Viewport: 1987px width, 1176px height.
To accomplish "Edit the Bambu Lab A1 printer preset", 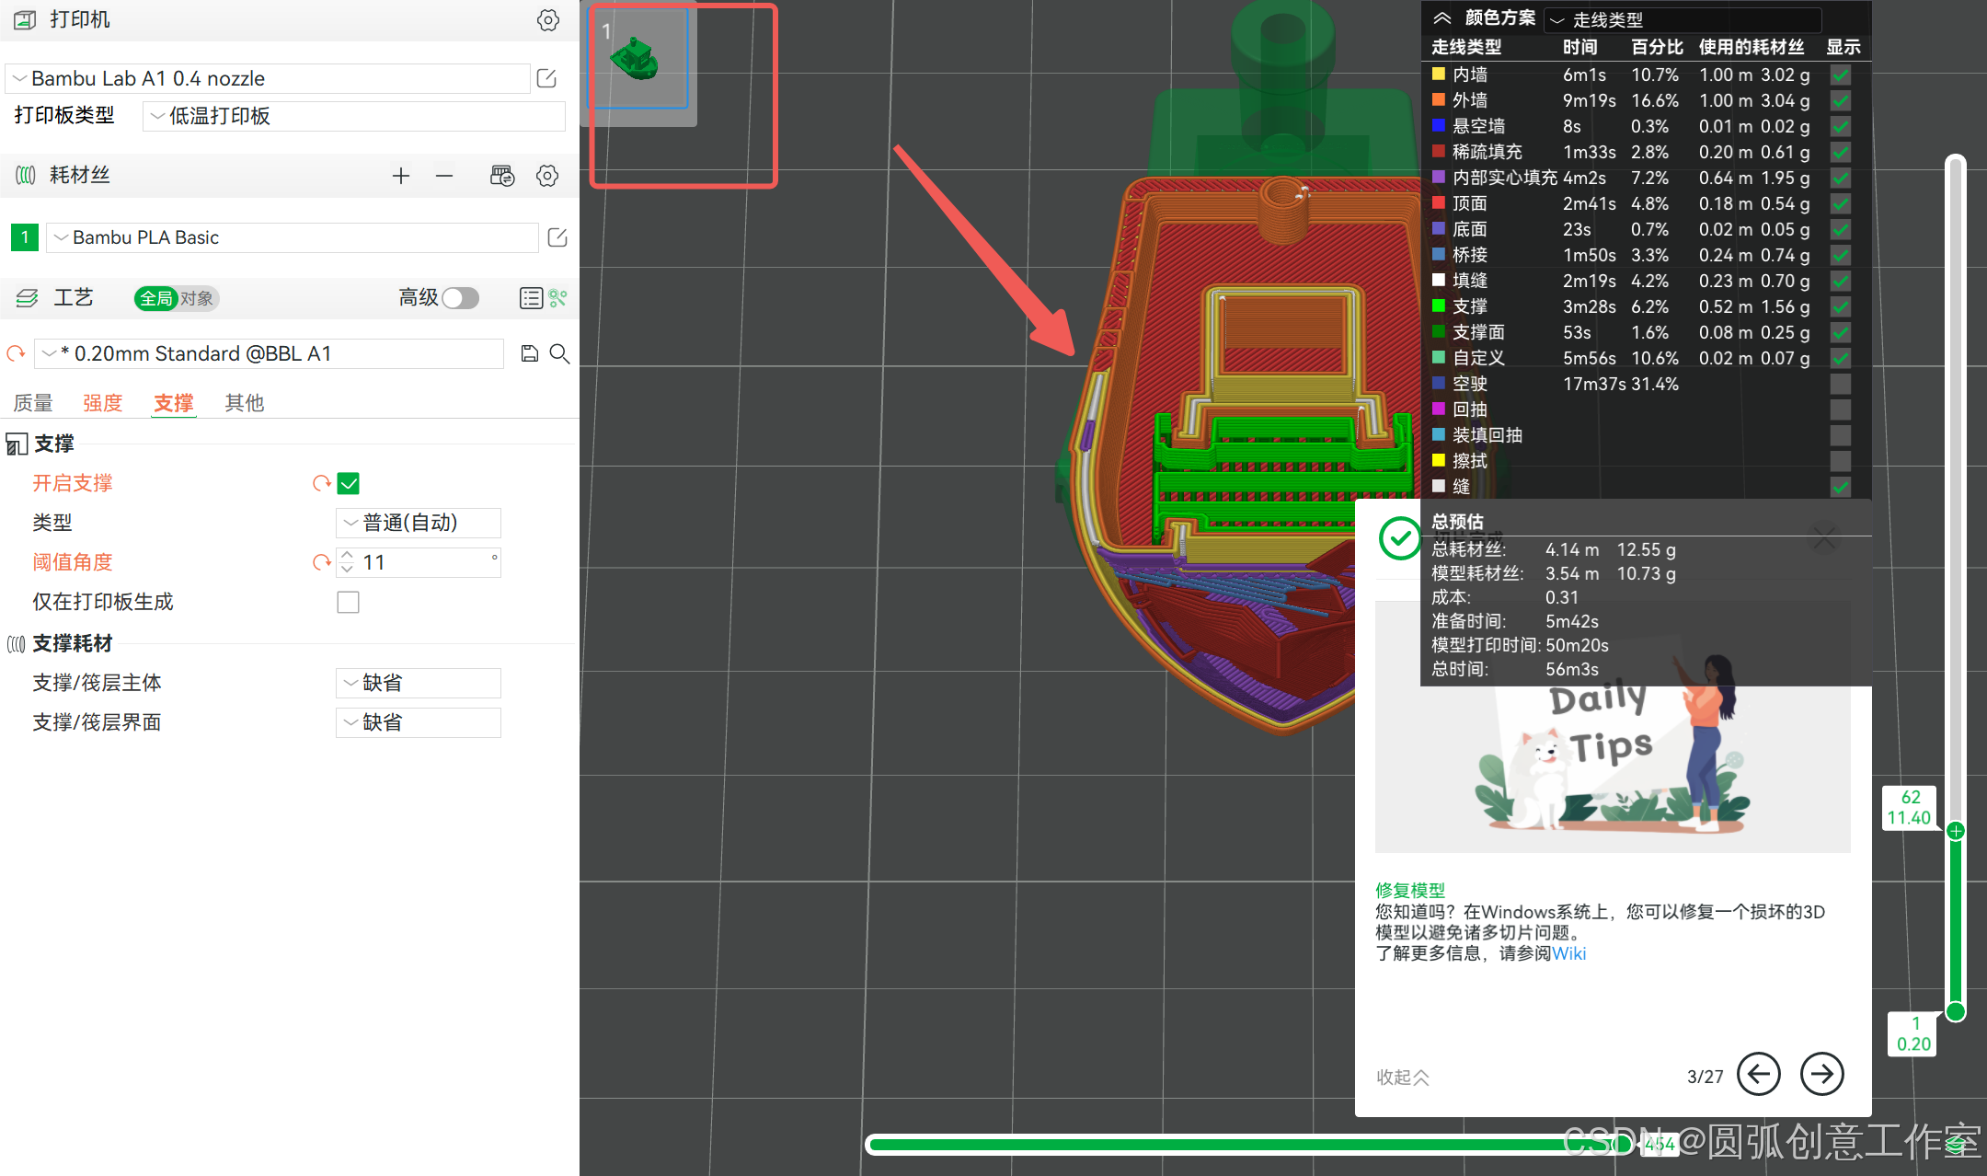I will (x=546, y=78).
